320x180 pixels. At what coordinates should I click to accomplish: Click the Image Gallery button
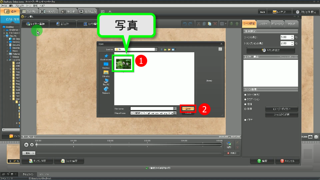[x=282, y=109]
